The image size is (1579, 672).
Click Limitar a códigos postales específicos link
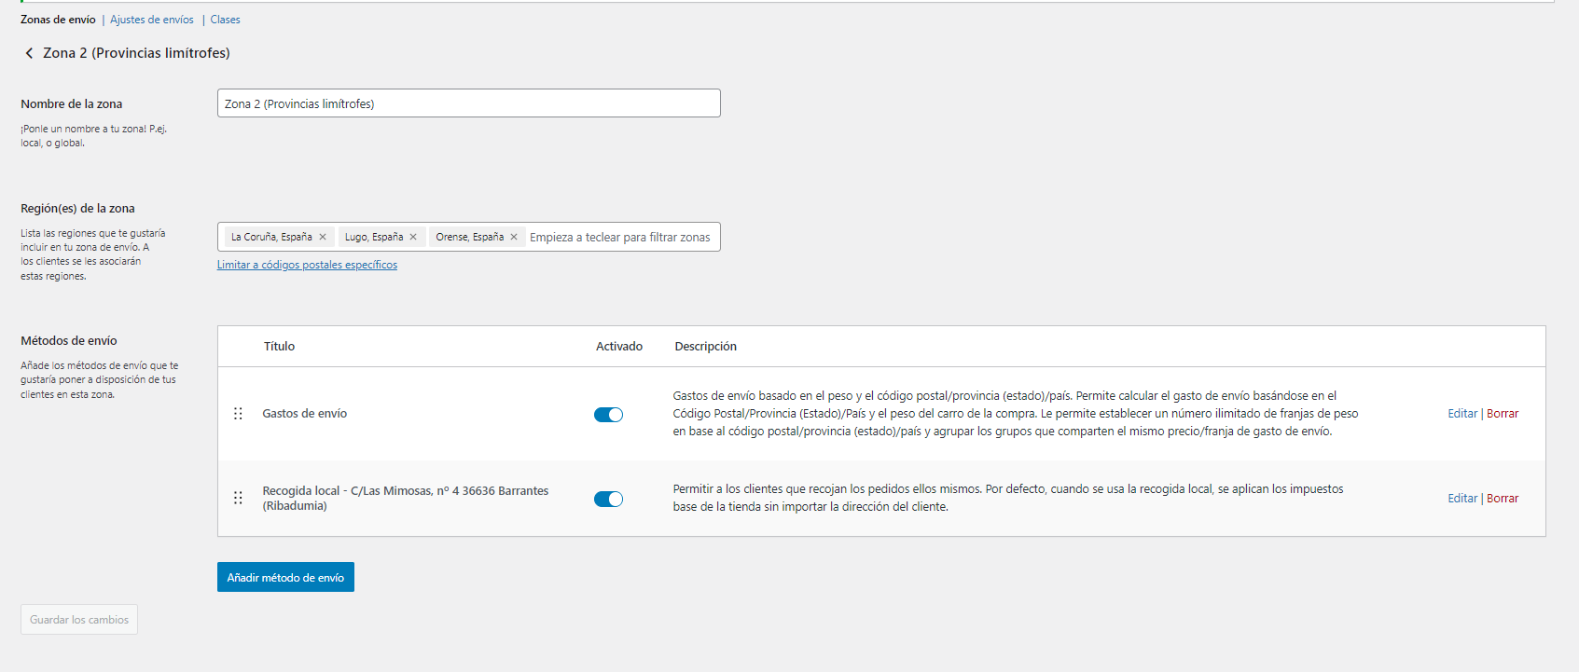307,265
